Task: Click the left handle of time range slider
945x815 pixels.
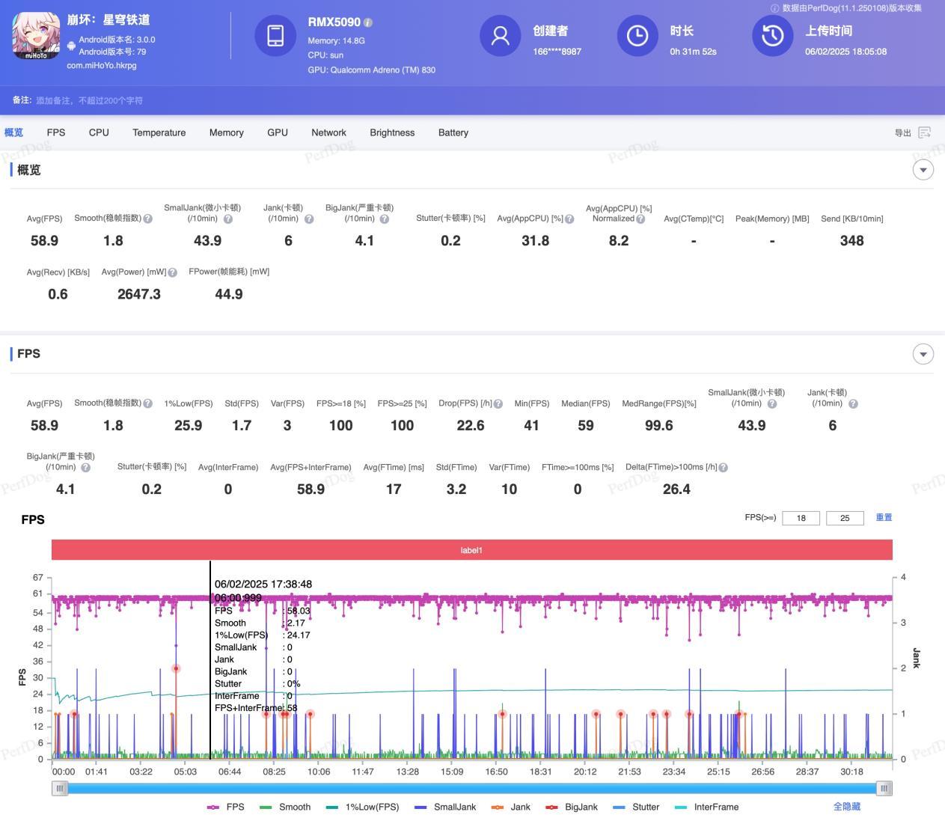Action: [59, 788]
